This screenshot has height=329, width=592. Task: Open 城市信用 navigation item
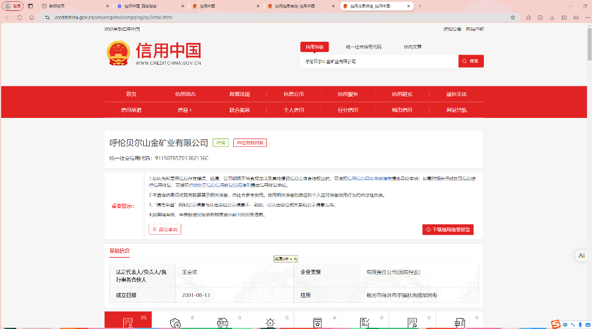[402, 110]
